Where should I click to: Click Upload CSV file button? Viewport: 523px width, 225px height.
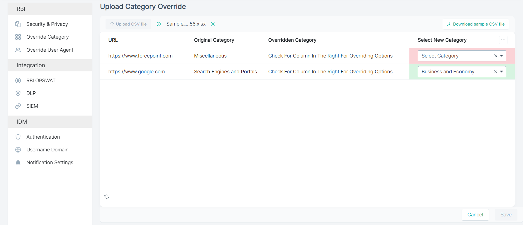click(x=128, y=24)
